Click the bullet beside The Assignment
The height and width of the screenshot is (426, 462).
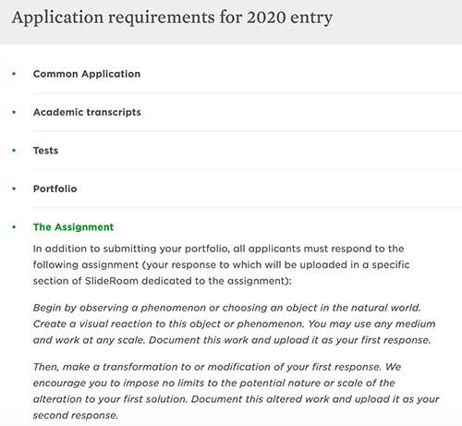14,227
